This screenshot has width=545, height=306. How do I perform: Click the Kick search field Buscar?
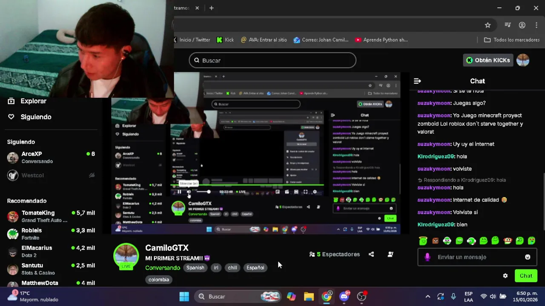[272, 60]
